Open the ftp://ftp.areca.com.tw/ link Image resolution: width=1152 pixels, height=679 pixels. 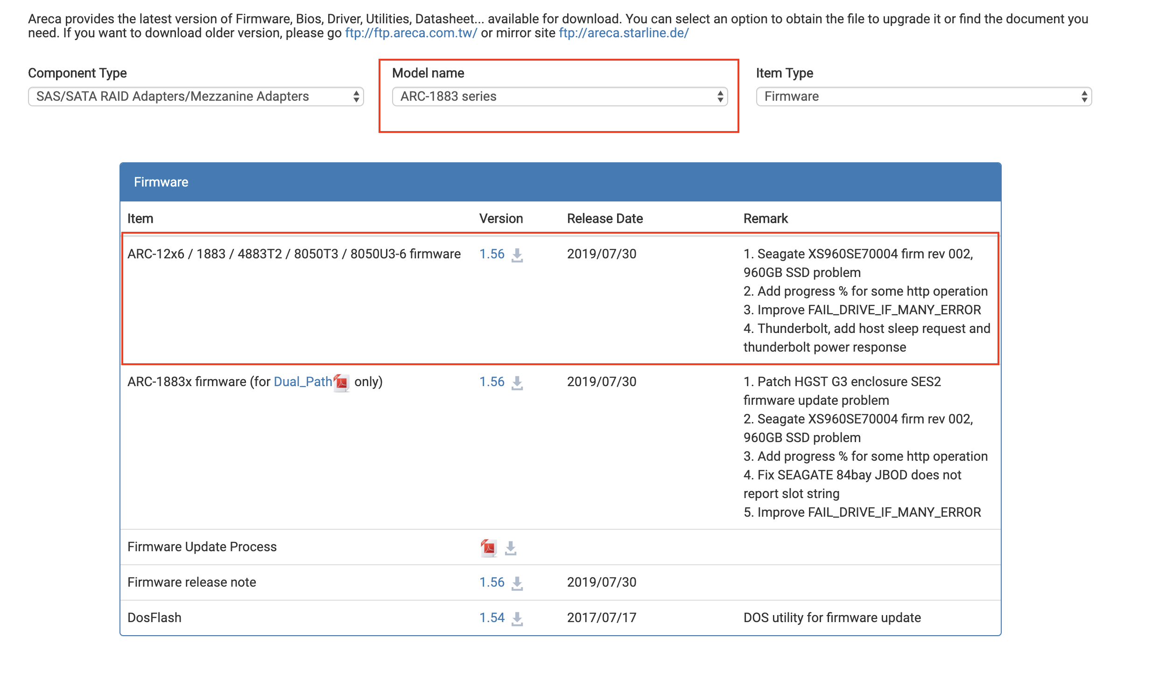pyautogui.click(x=411, y=33)
